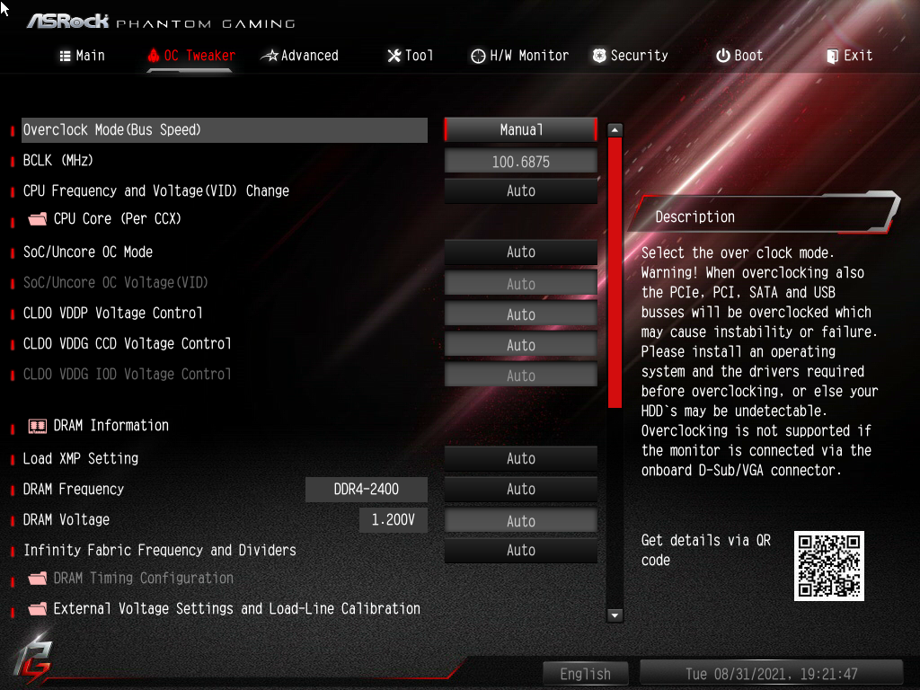Click the scrollbar down arrow
920x690 pixels.
coord(615,615)
